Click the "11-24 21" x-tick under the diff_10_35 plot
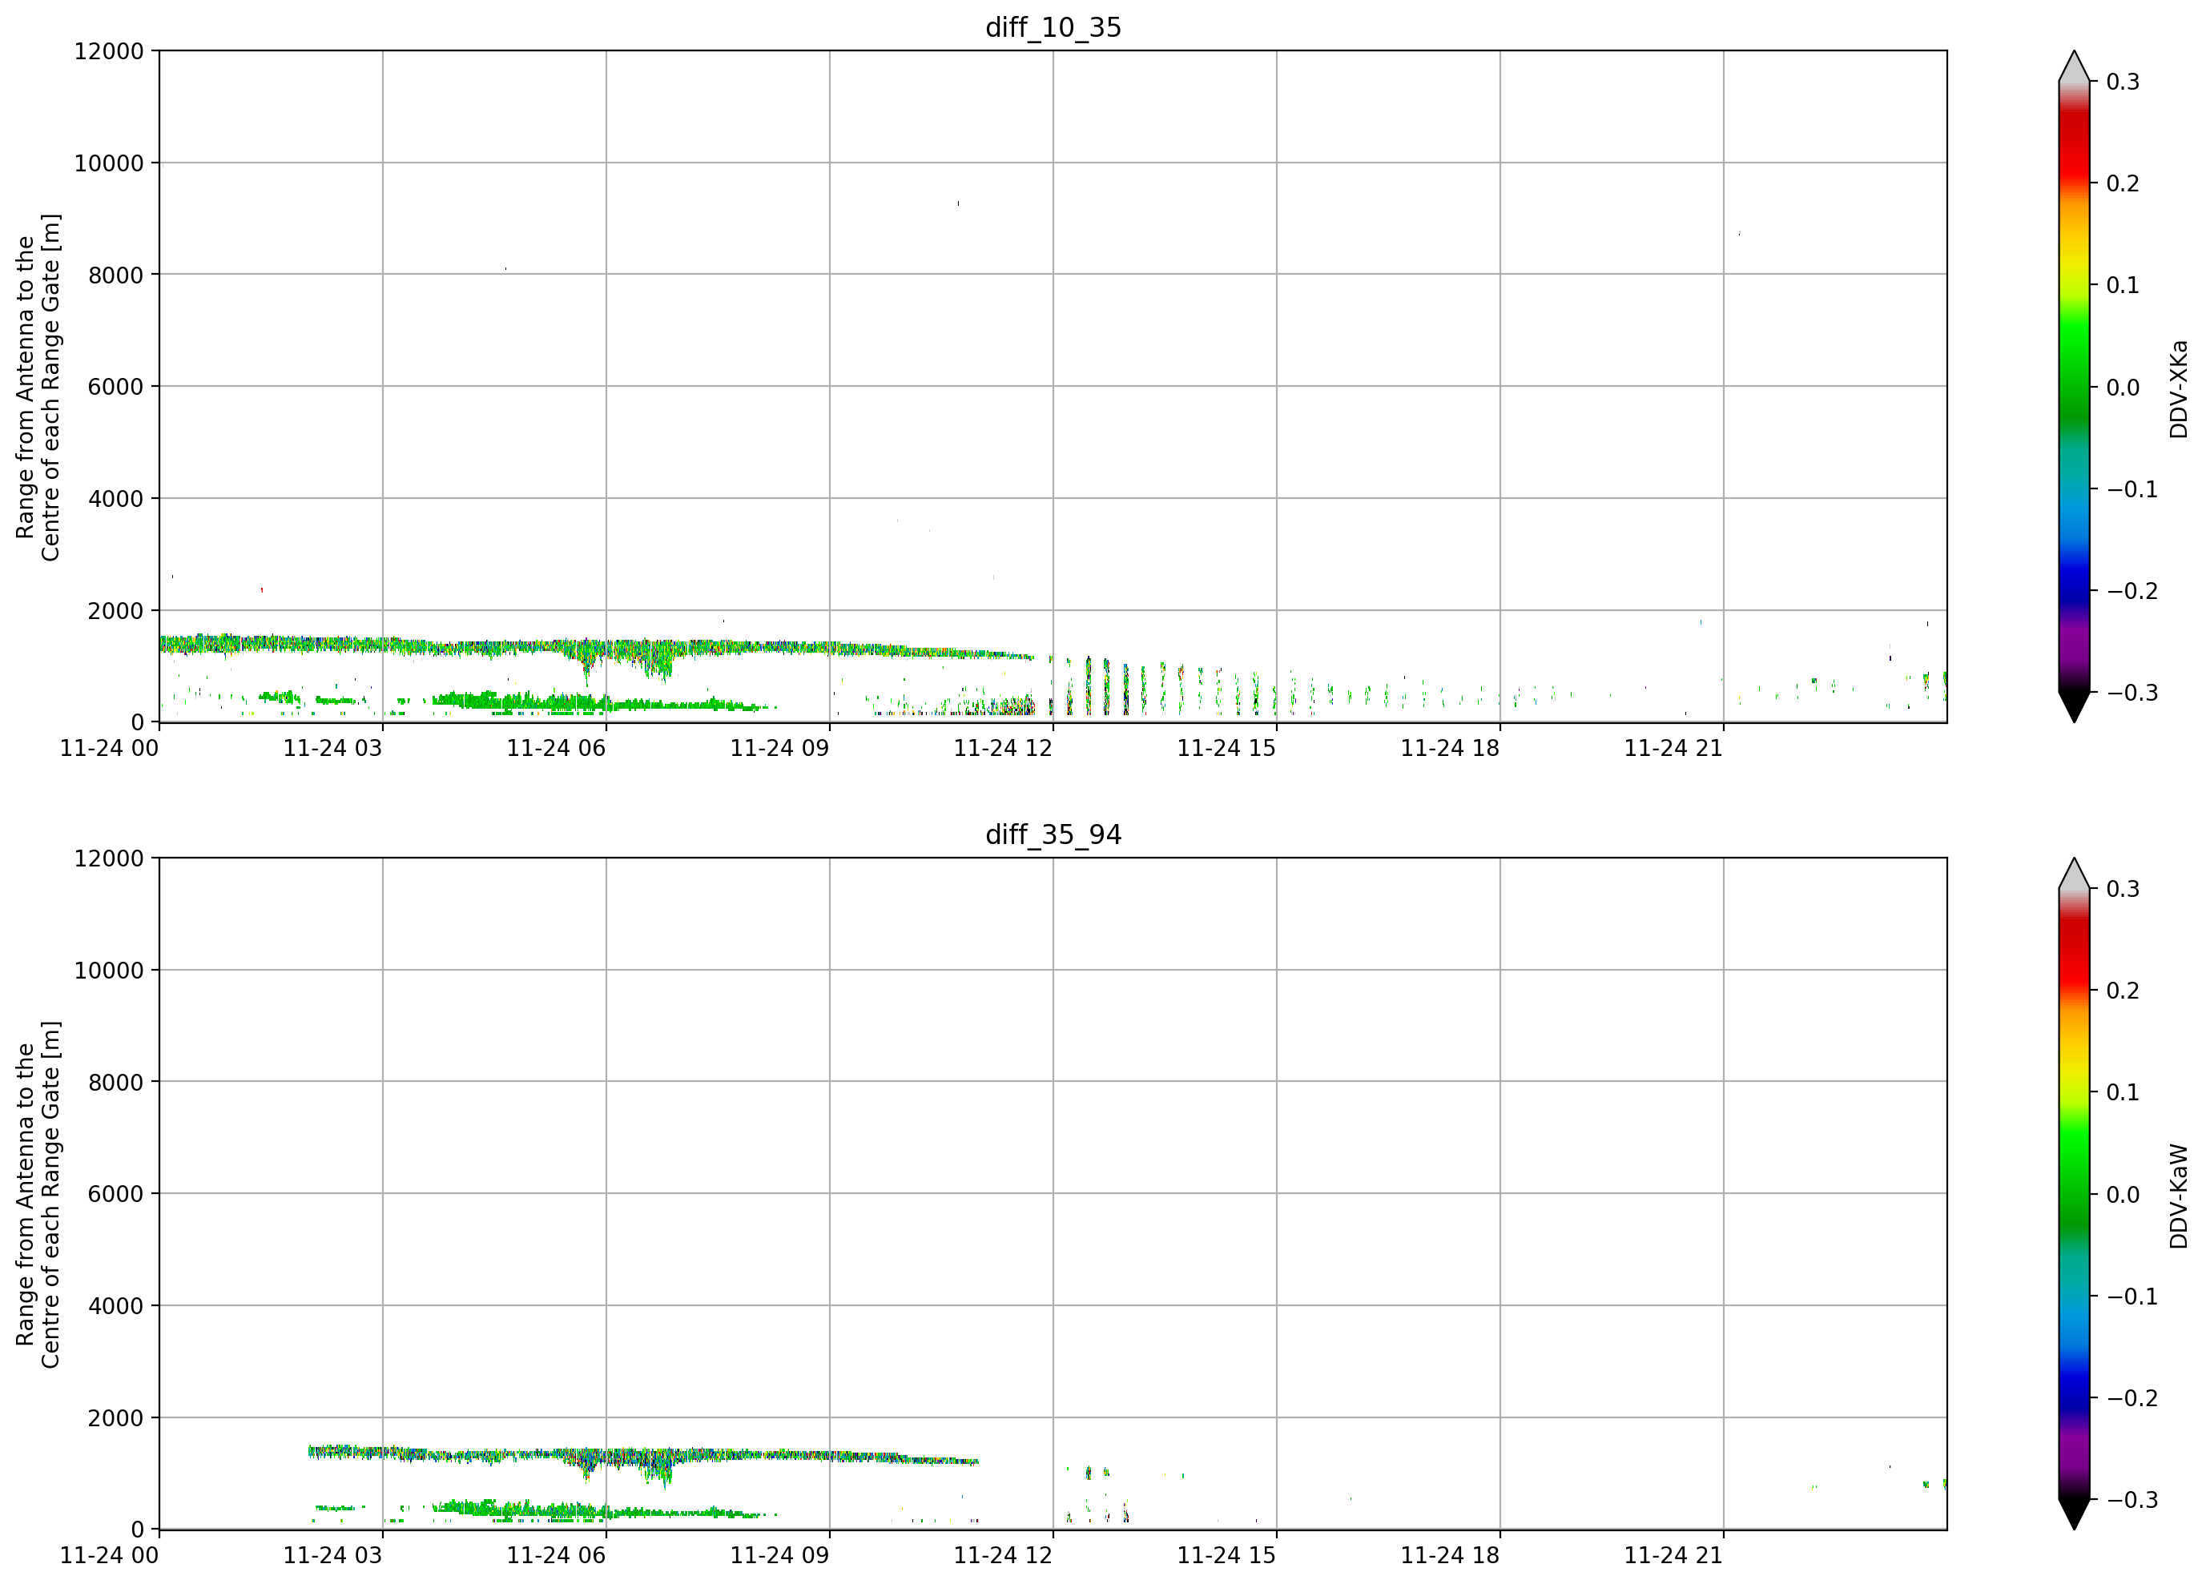Viewport: 2206px width, 1584px height. 1674,748
